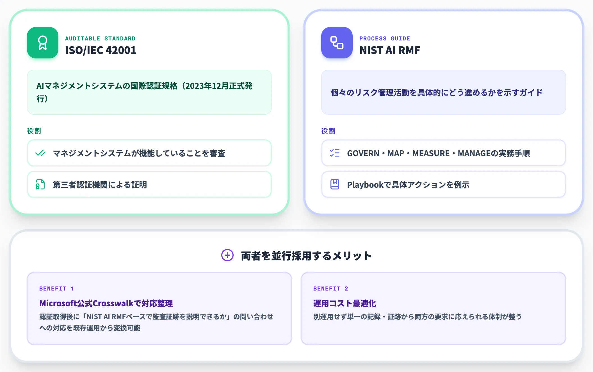Click Playbookで具体アクションを例示 row
Screen dimensions: 593x372
pos(443,185)
